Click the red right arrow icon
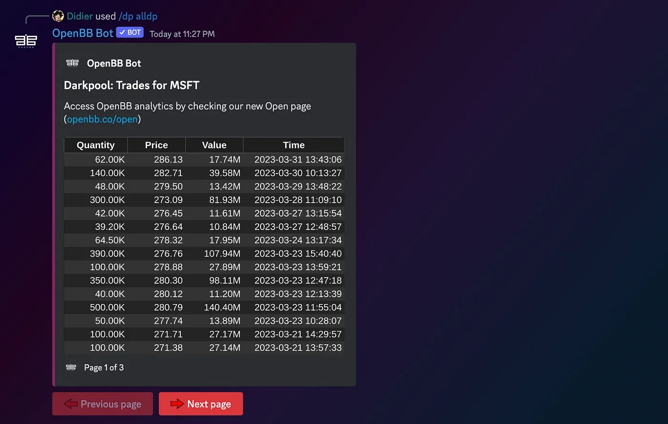668x424 pixels. click(x=177, y=404)
